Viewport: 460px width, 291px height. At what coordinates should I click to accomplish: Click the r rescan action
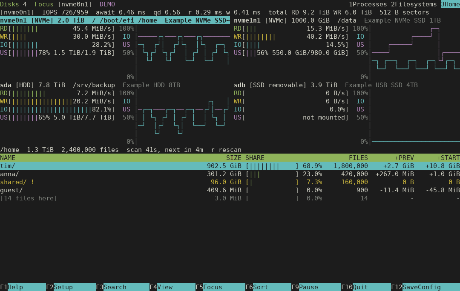click(226, 150)
